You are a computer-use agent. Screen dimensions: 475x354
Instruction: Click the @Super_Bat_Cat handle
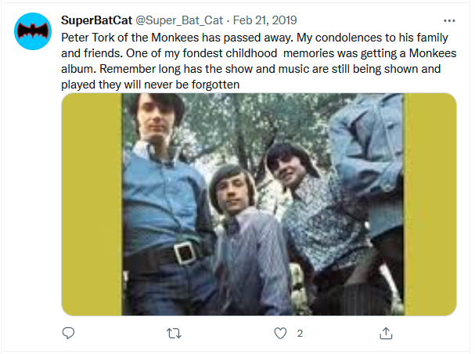[x=179, y=20]
